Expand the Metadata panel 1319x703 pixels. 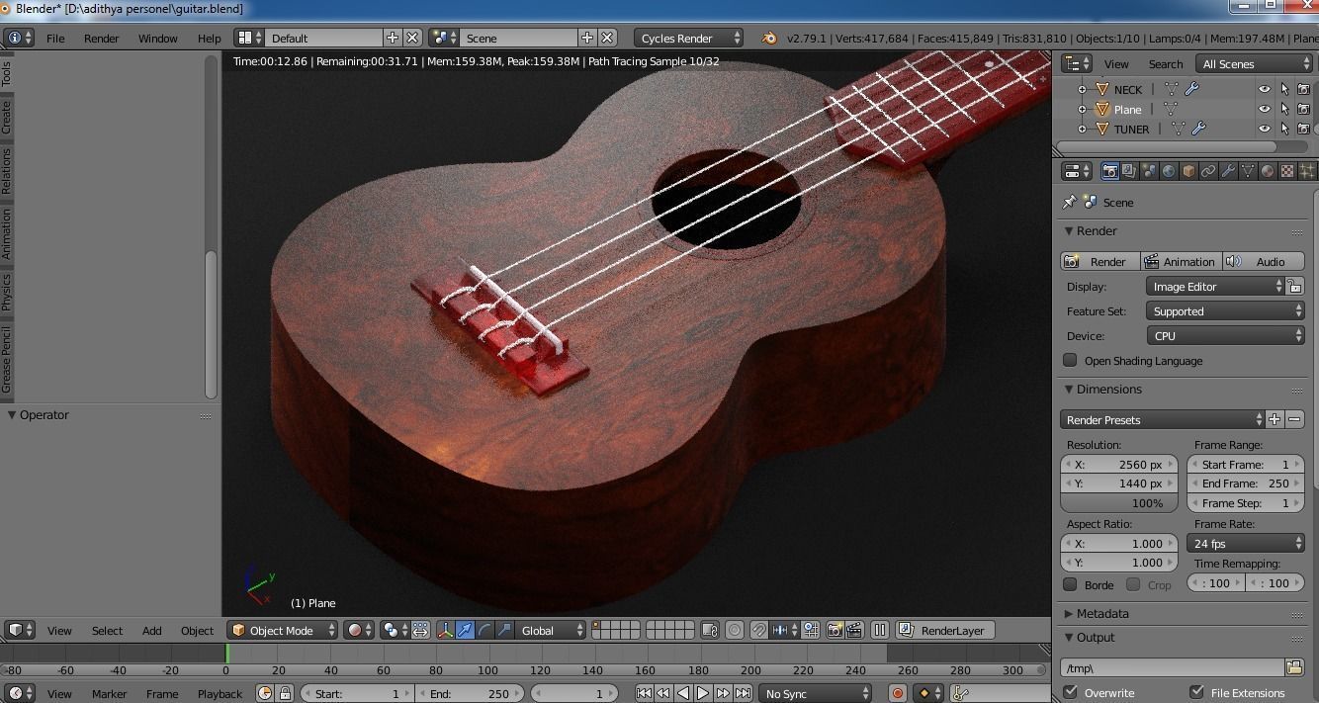[1102, 613]
